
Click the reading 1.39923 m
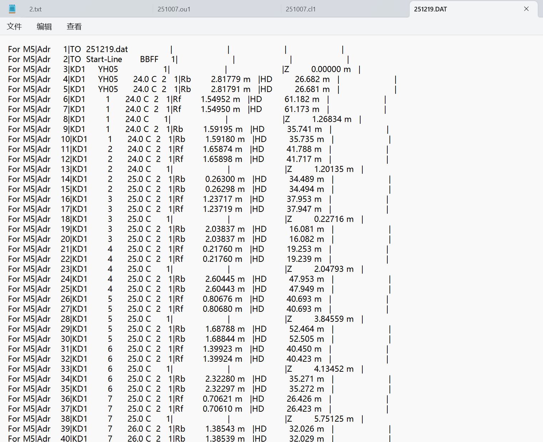point(222,349)
